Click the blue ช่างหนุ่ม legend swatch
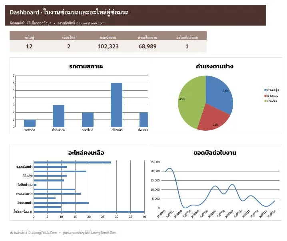 265,90
